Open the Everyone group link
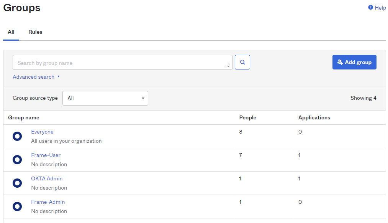Screen dimensions: 388x223 (42, 132)
